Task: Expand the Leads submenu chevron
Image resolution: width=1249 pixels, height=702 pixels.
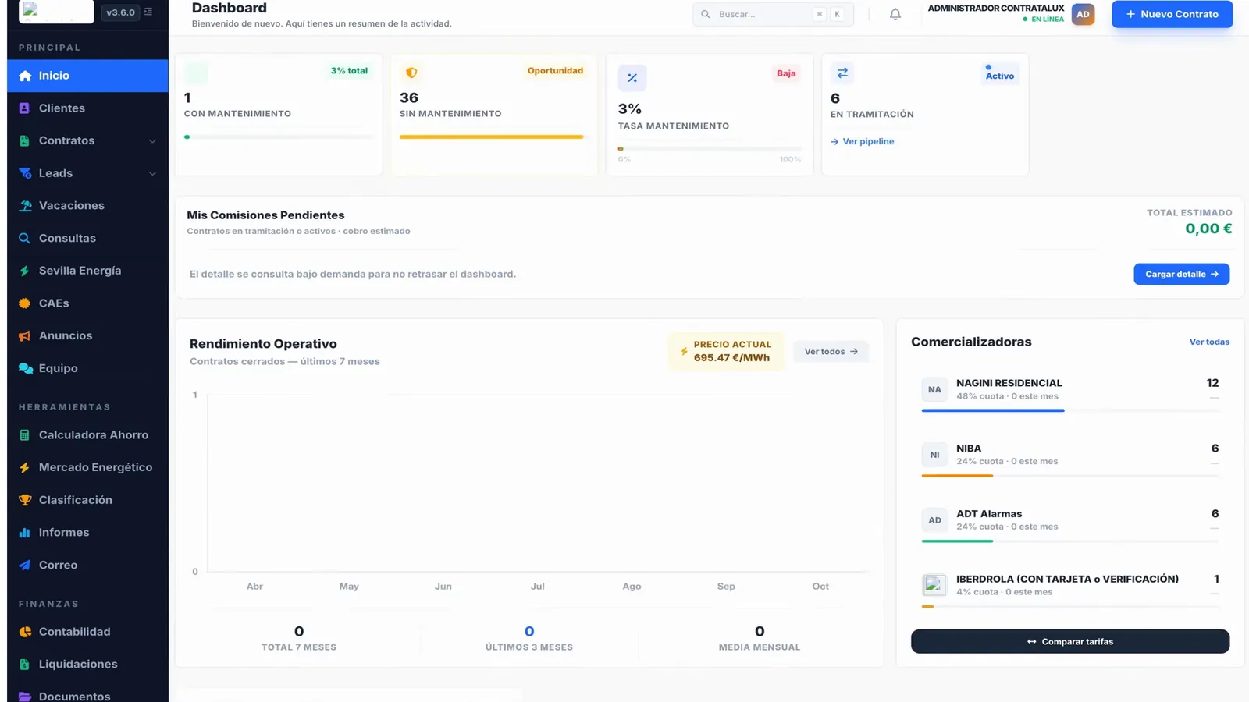Action: pyautogui.click(x=152, y=173)
